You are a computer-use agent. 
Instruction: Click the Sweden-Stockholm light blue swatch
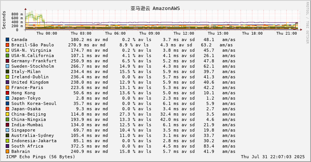7,66
